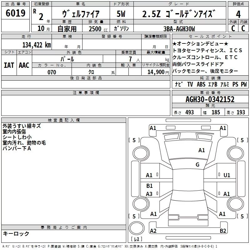Click the month value 10 月
Viewport: 250px width, 250px height.
tap(43, 29)
